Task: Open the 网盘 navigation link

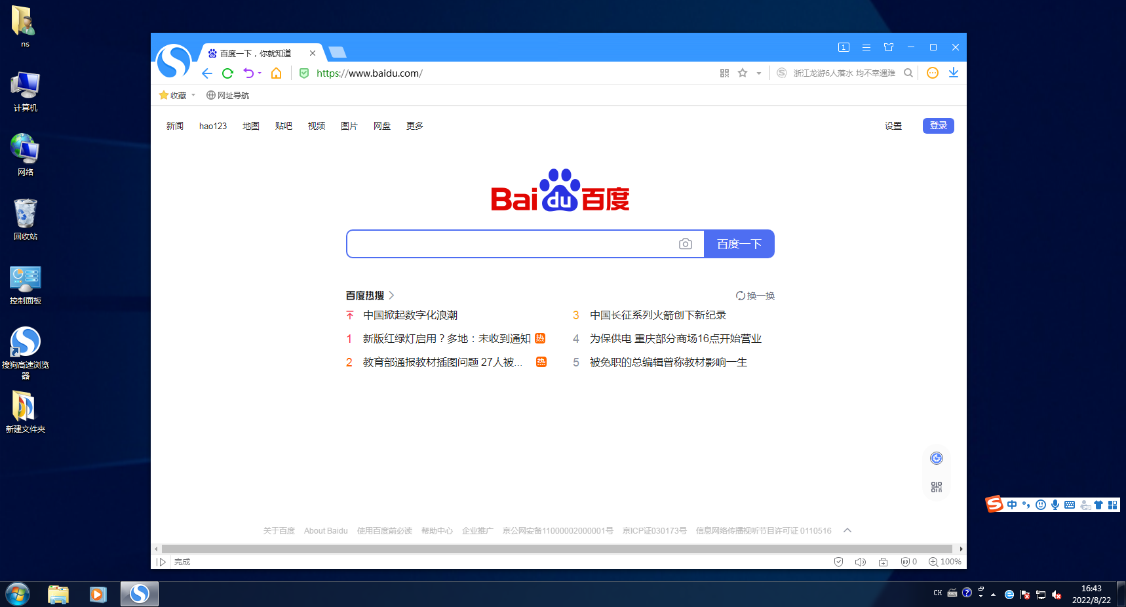Action: [x=382, y=126]
